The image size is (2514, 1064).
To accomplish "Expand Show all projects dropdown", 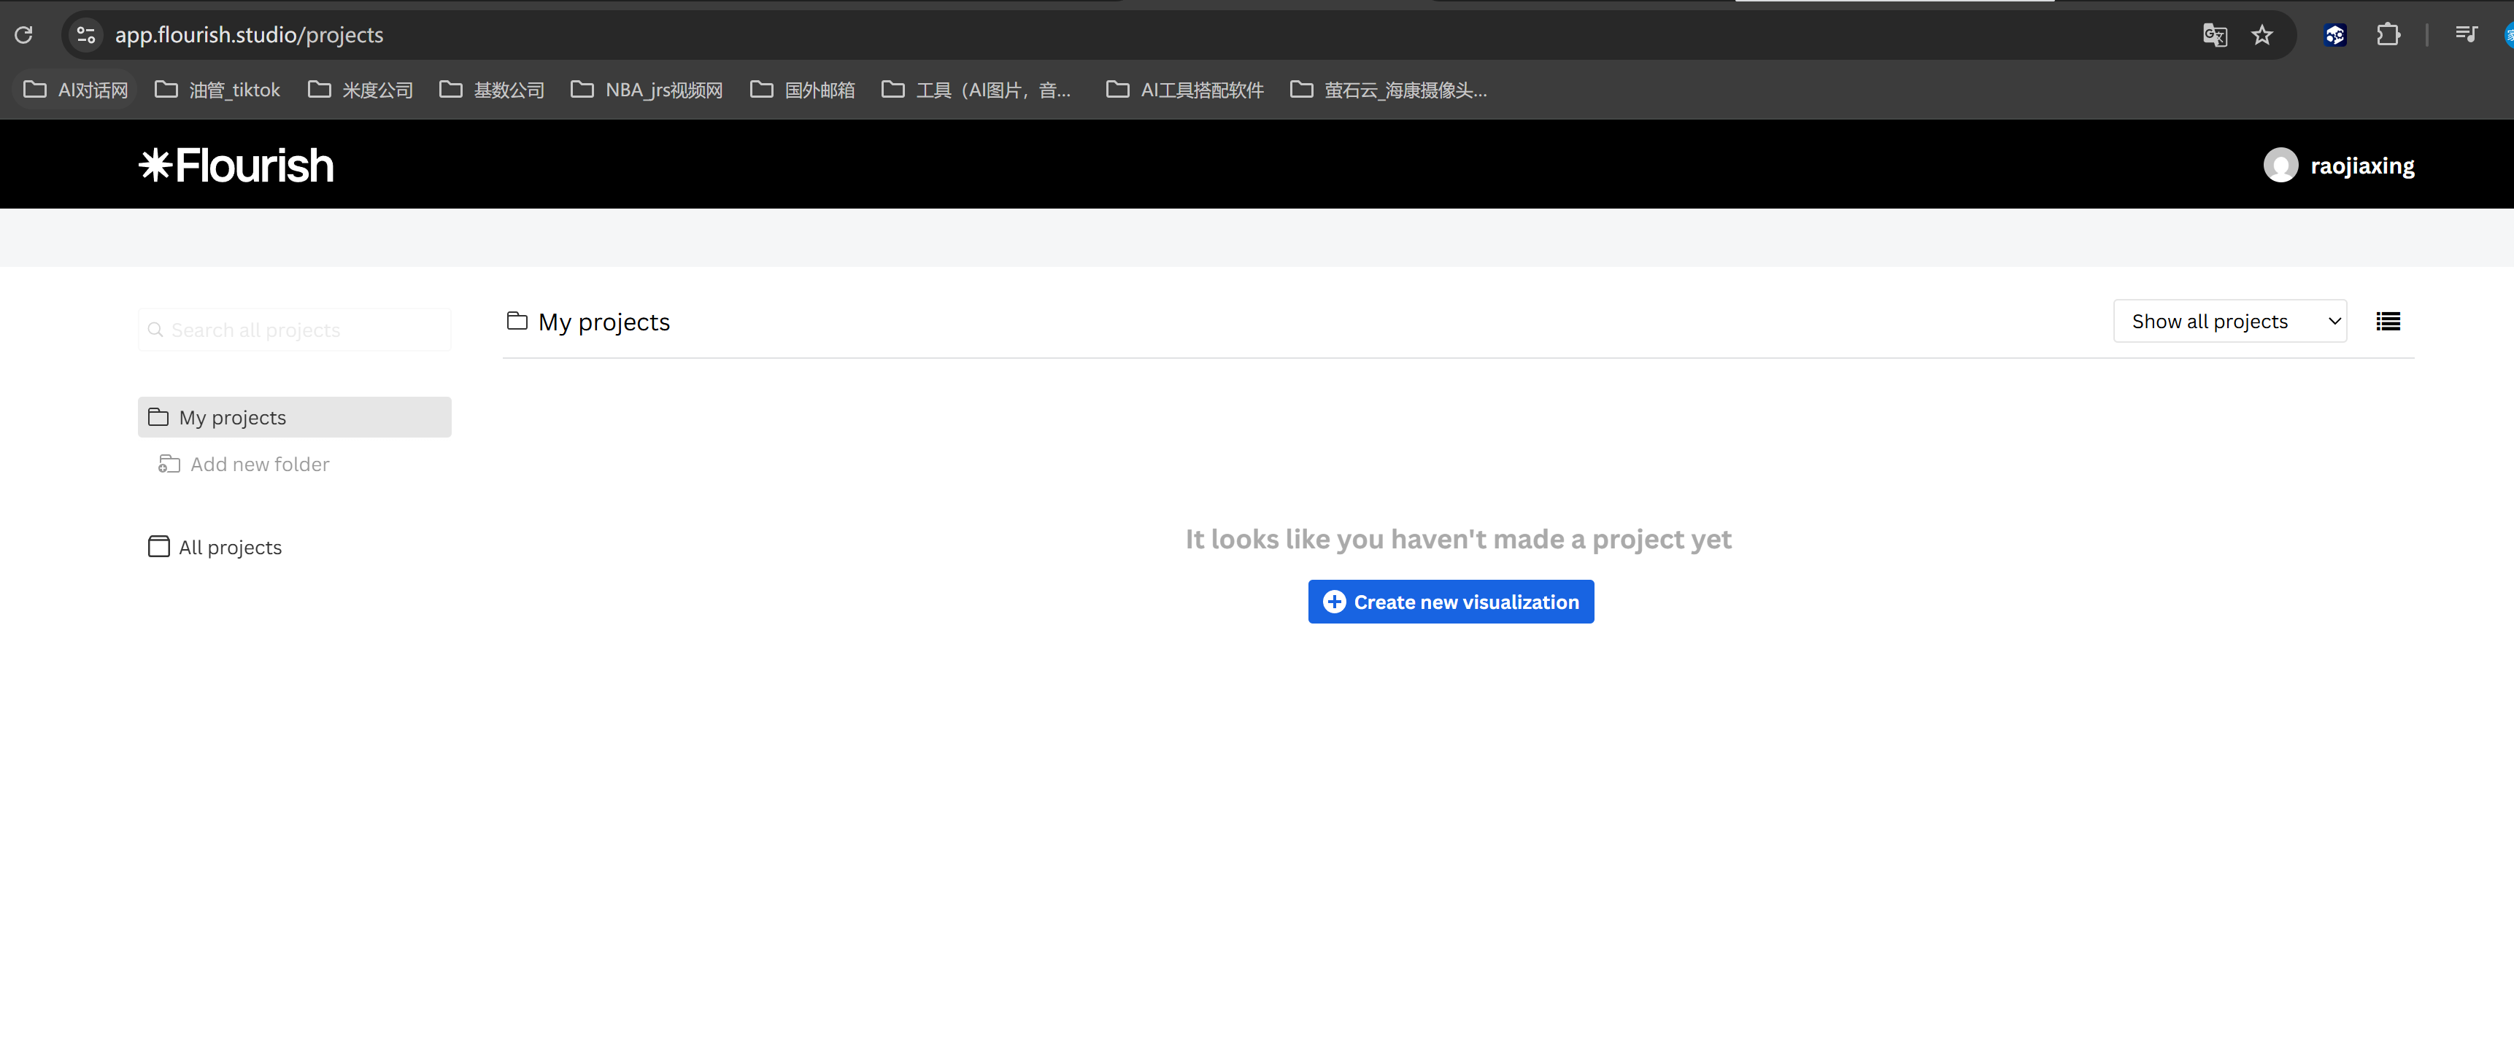I will pos(2229,322).
